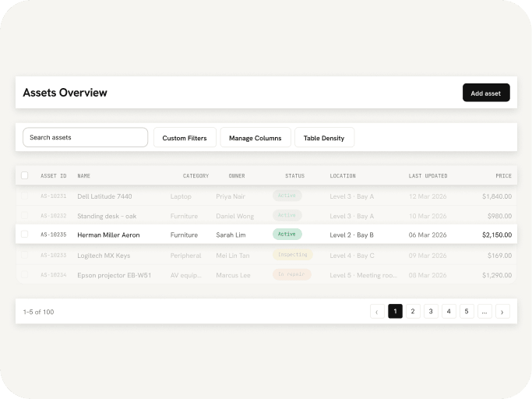Click the Add asset button
Image resolution: width=532 pixels, height=399 pixels.
(x=486, y=93)
